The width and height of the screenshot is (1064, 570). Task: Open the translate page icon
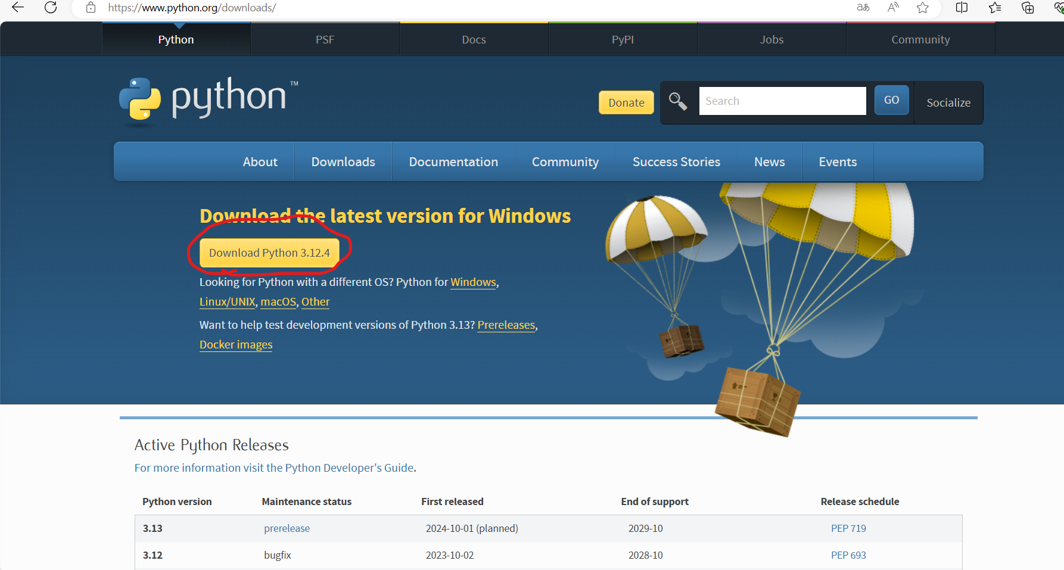point(863,7)
